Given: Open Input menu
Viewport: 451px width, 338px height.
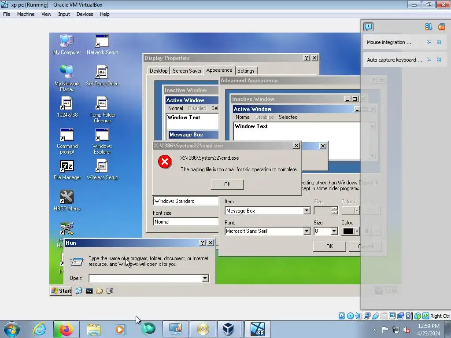Looking at the screenshot, I should (x=64, y=14).
